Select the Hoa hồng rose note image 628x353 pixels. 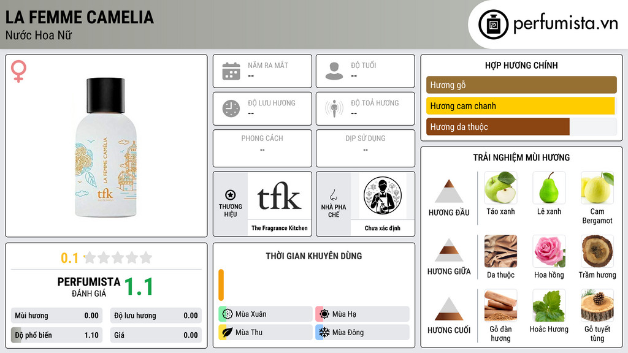click(x=549, y=251)
